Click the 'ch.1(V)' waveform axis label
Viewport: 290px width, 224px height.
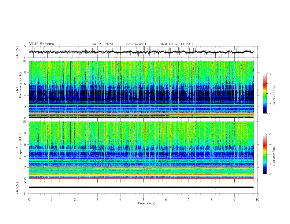click(18, 52)
